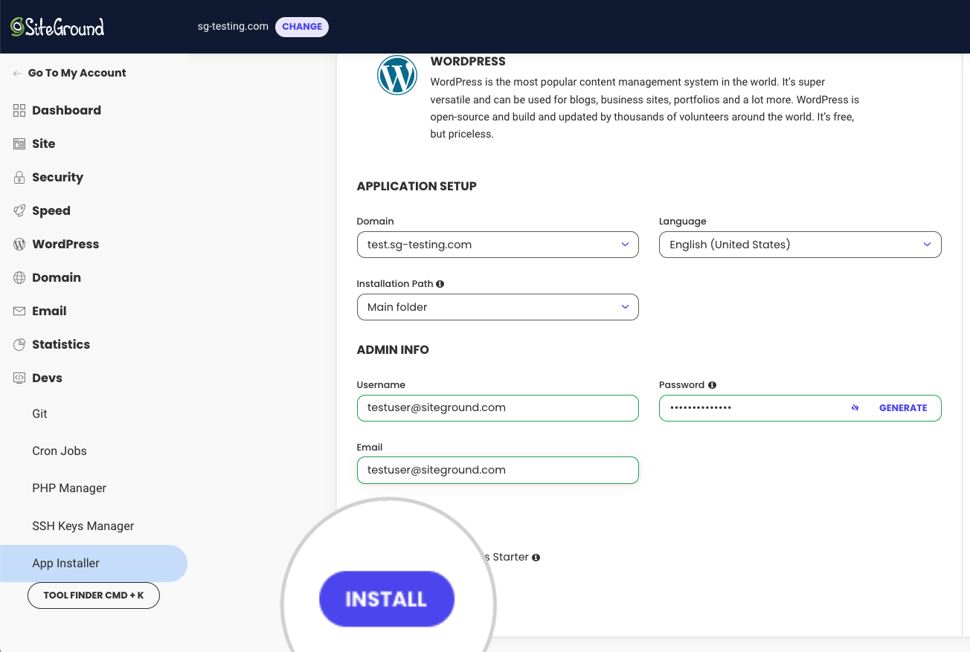Click the back arrow beside Go To My Account
The width and height of the screenshot is (970, 652).
point(17,73)
